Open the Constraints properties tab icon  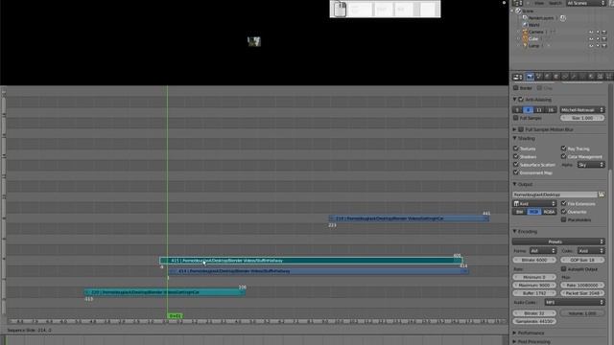[x=565, y=77]
